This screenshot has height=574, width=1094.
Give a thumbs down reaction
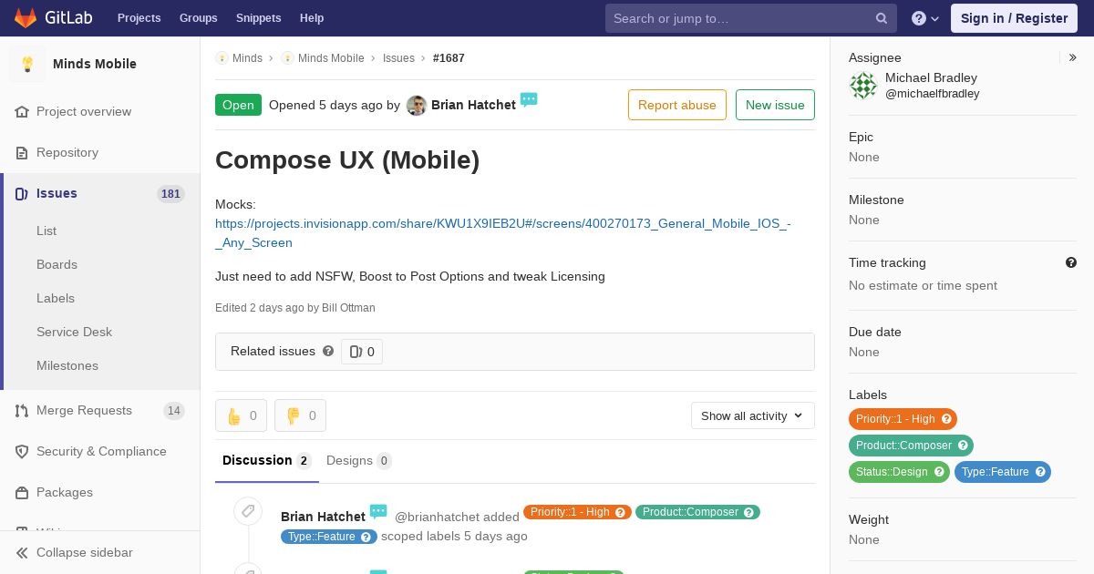[300, 415]
